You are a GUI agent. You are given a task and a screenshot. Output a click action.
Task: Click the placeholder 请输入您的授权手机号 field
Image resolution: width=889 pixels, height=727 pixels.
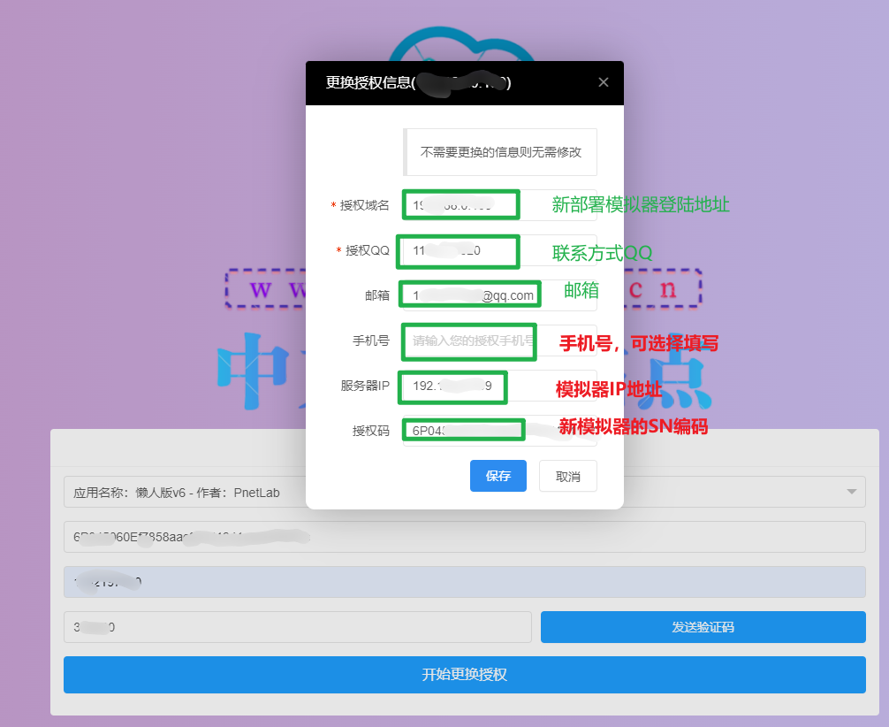[x=468, y=341]
